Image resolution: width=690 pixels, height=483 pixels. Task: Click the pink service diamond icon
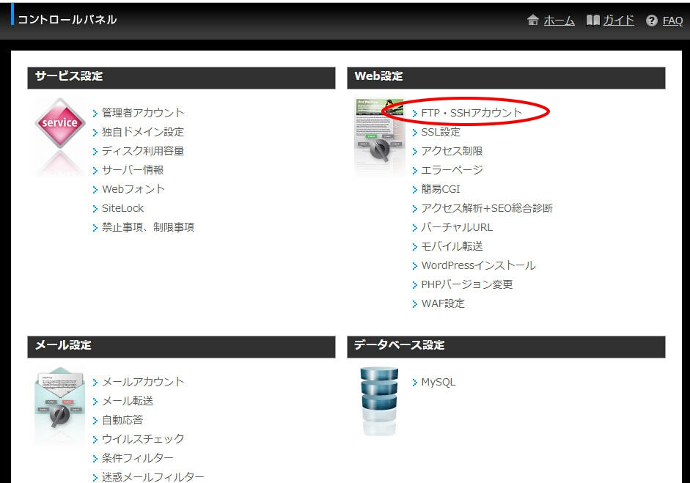[60, 122]
